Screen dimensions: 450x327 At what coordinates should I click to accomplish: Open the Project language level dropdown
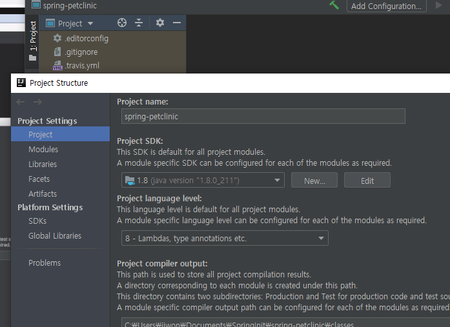225,238
